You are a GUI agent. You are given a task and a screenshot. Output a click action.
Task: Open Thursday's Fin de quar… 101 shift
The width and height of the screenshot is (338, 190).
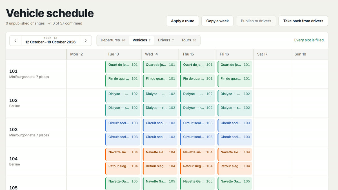(197, 81)
